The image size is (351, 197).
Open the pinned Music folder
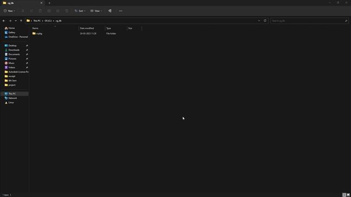coord(11,63)
